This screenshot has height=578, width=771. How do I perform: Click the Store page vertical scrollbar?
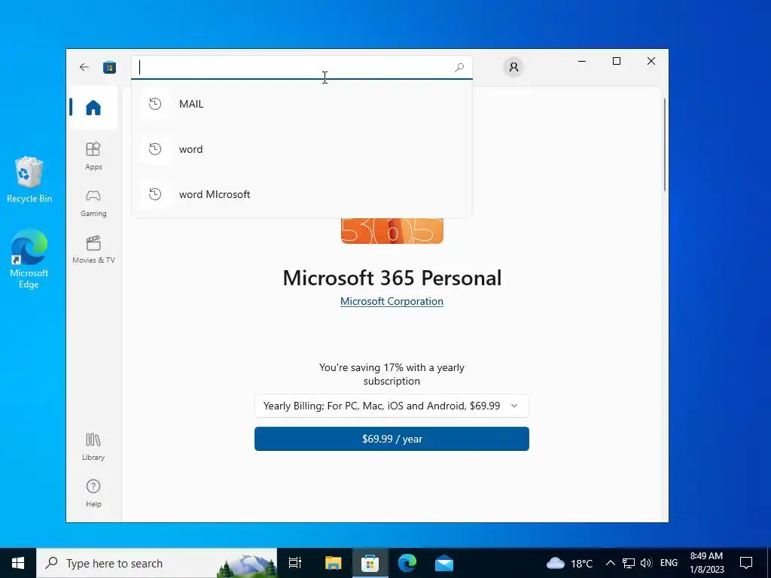664,144
